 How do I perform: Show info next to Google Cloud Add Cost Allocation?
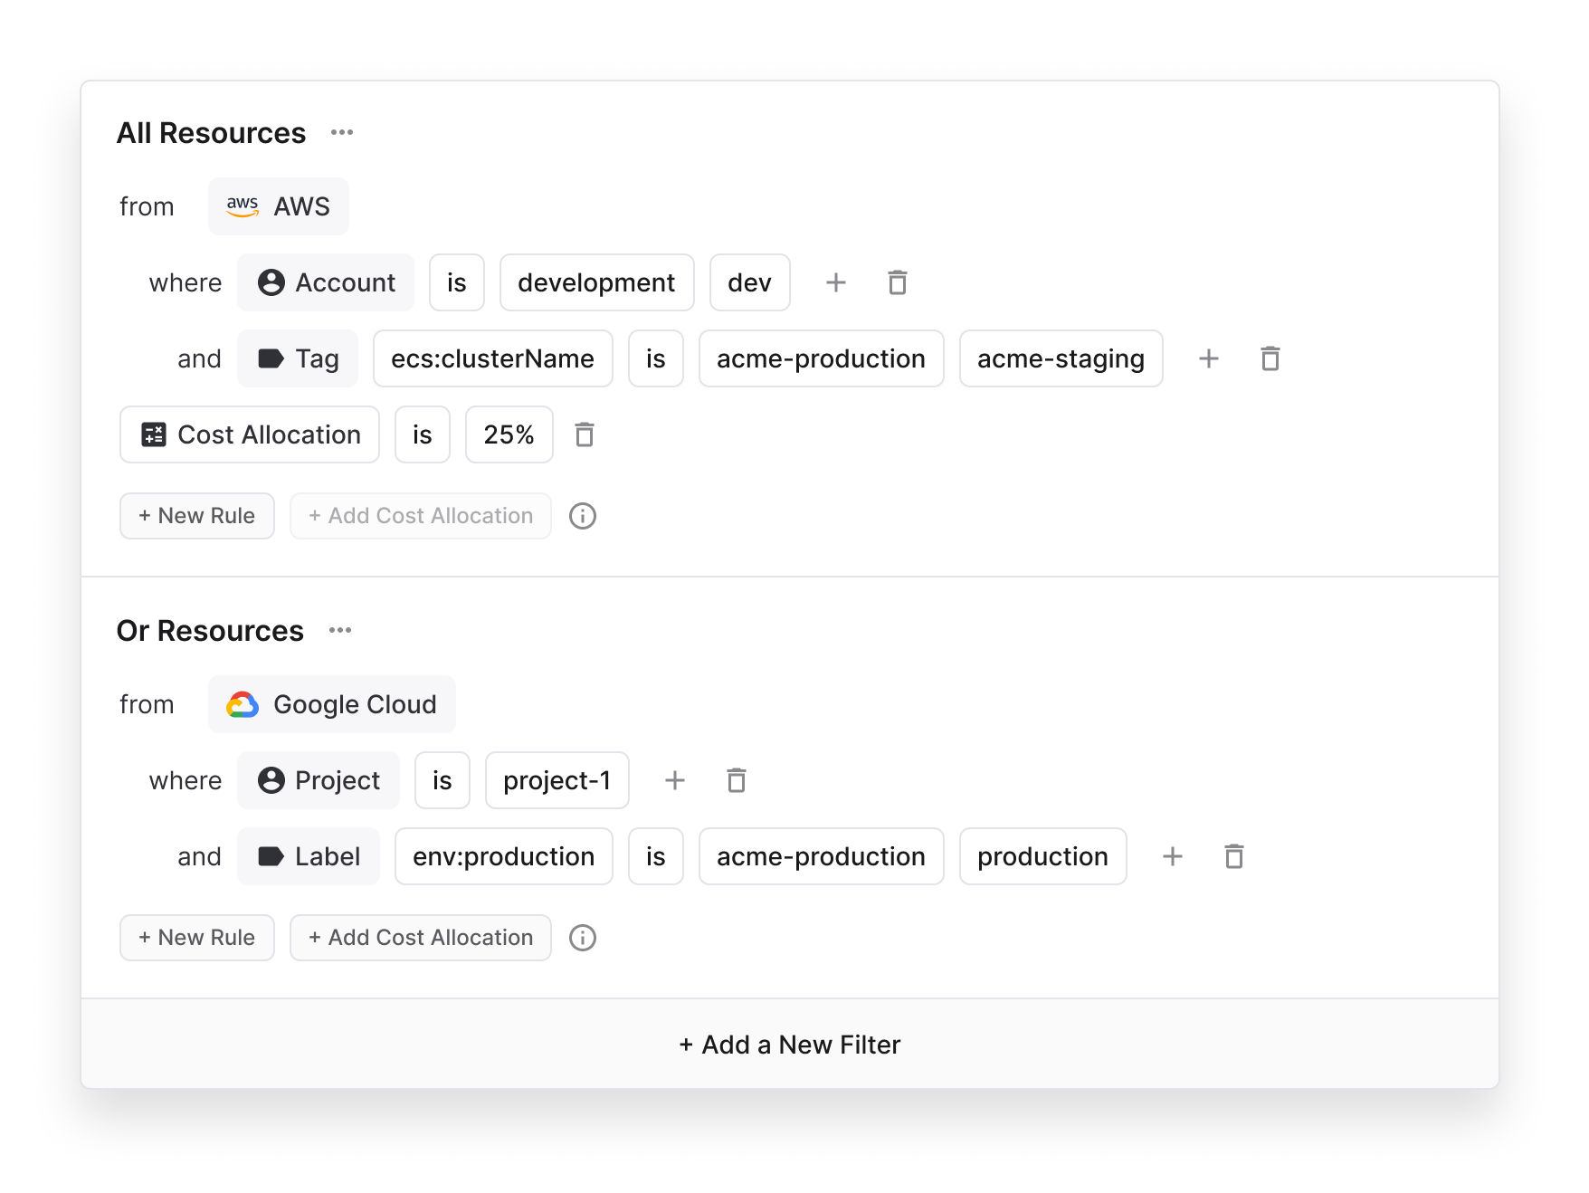[582, 939]
